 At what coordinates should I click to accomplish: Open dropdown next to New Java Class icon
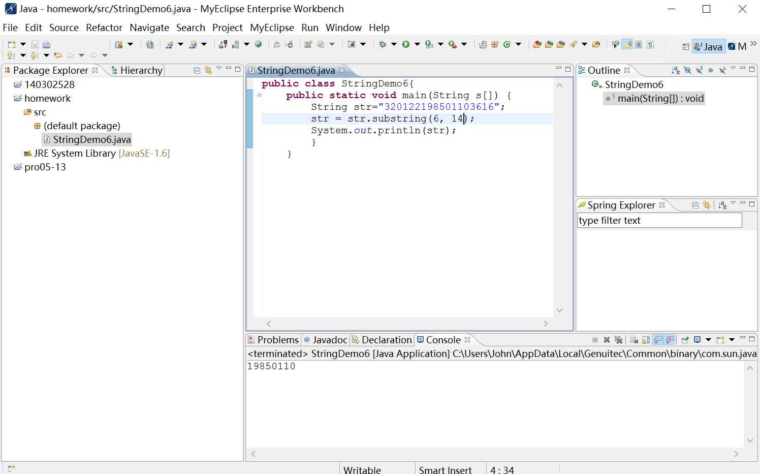(518, 44)
